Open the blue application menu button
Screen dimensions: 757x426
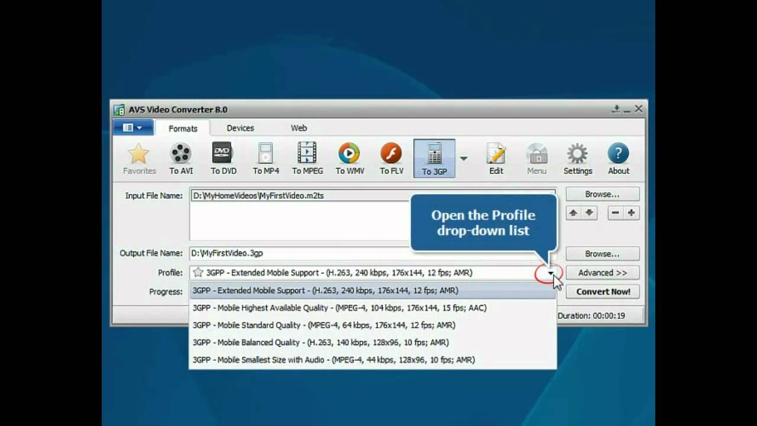(133, 128)
